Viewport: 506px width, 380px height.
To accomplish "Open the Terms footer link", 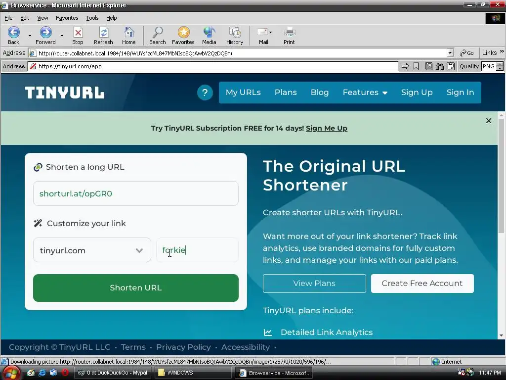I will tap(133, 347).
